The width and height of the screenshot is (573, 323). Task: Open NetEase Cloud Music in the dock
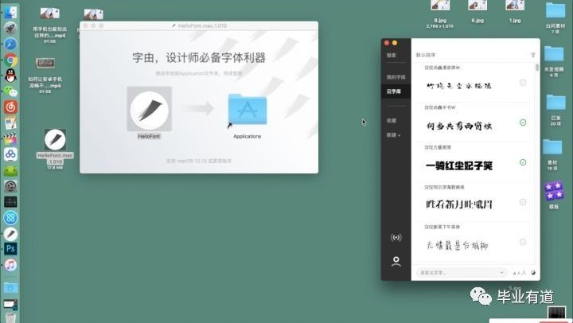click(x=10, y=107)
